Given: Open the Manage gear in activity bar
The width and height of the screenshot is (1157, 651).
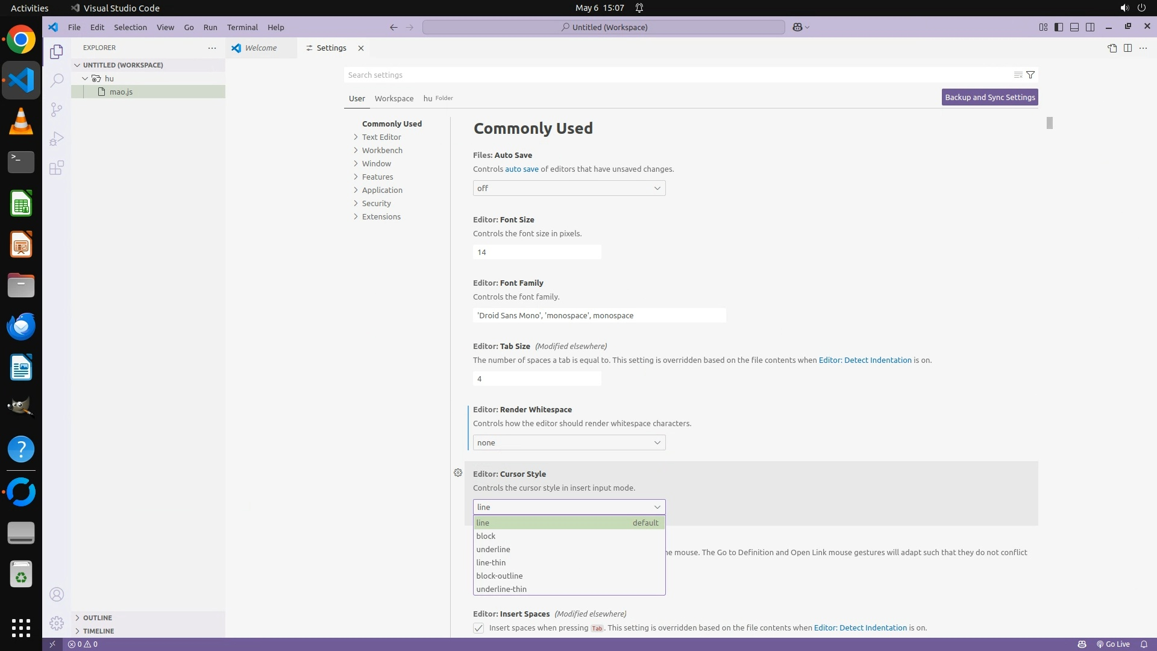Looking at the screenshot, I should coord(57,623).
